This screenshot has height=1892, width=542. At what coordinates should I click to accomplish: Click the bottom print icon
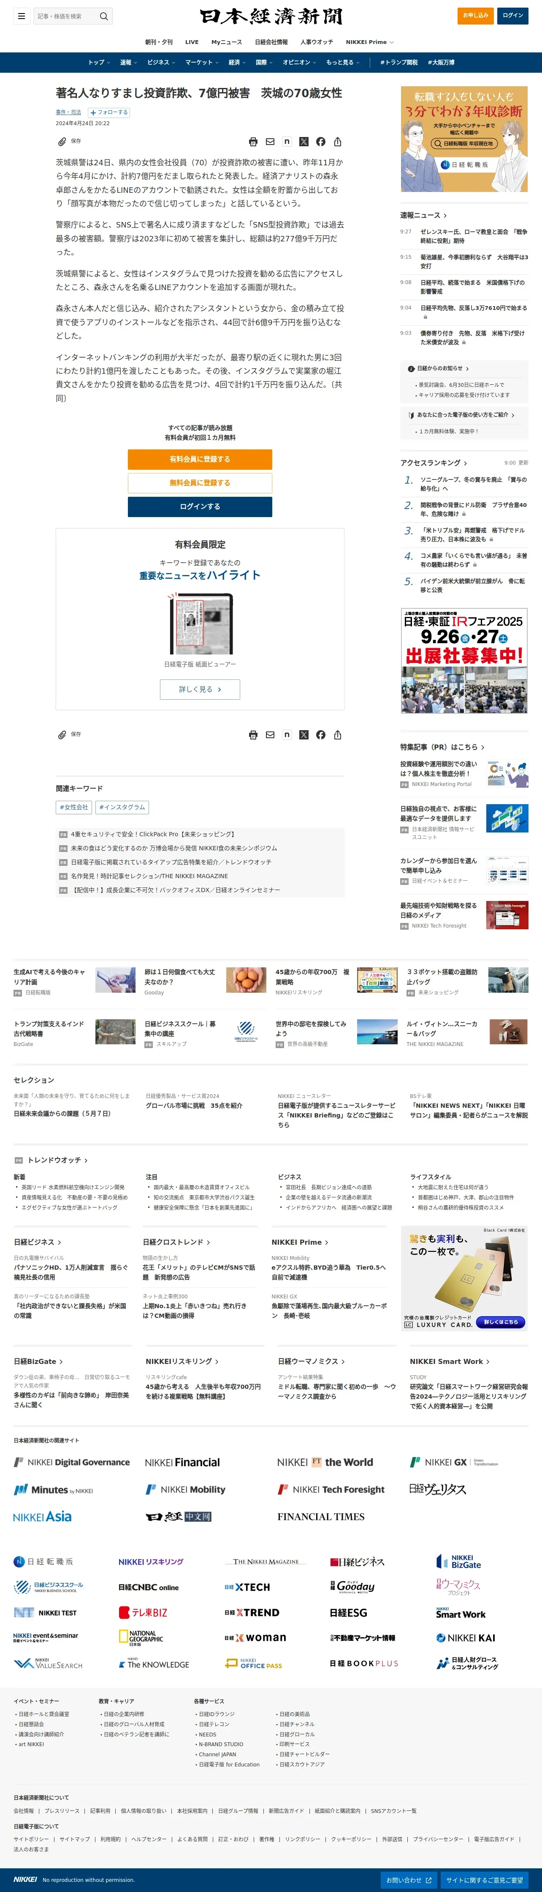tap(253, 734)
